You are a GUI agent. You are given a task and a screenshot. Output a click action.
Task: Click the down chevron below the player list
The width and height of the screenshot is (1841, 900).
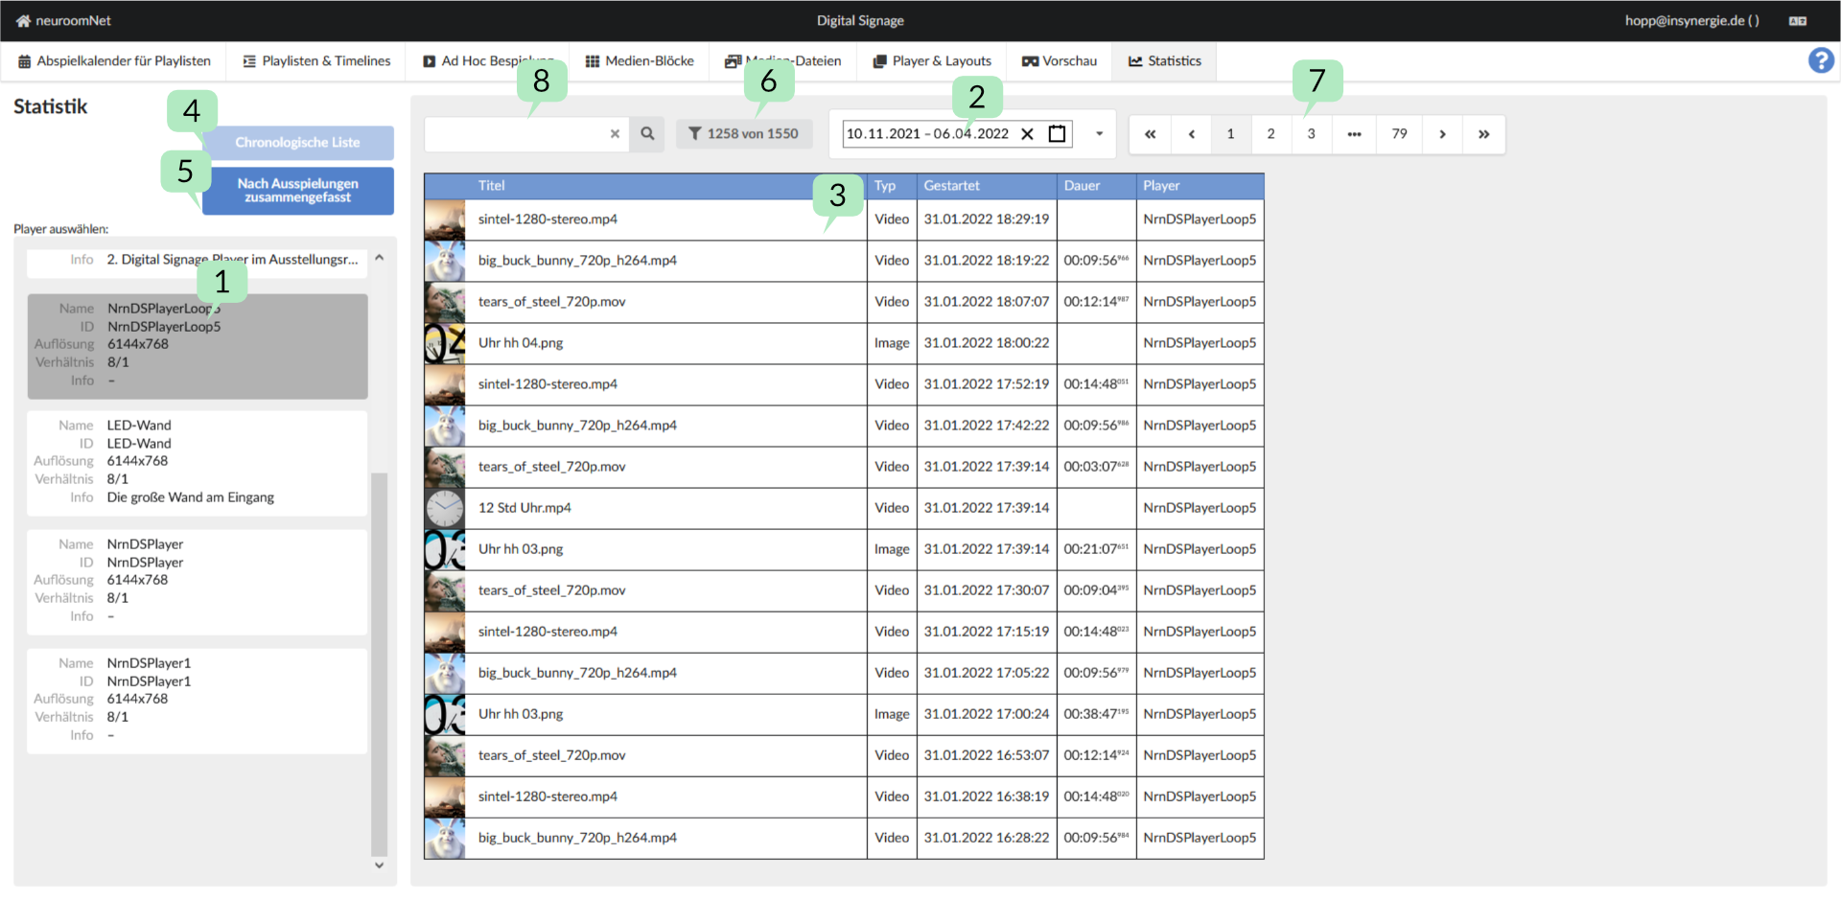(x=379, y=864)
